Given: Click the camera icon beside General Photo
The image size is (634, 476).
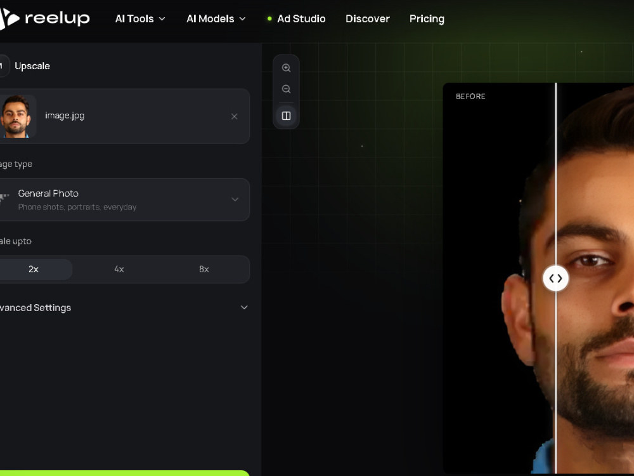Looking at the screenshot, I should (x=4, y=198).
